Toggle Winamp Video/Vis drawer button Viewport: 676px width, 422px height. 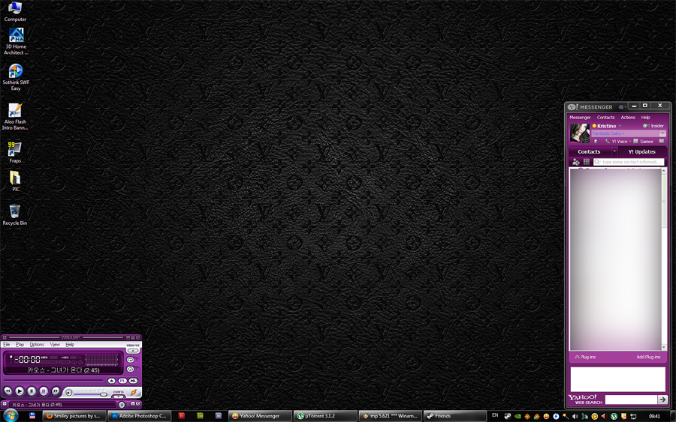[133, 350]
